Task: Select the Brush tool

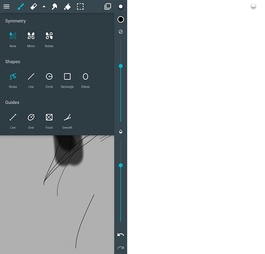Action: tap(21, 6)
